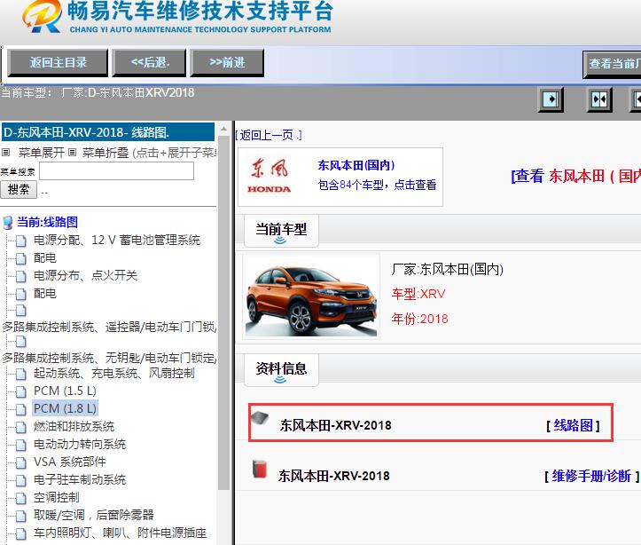Click the platform logo at top left
641x545 pixels.
click(x=42, y=16)
